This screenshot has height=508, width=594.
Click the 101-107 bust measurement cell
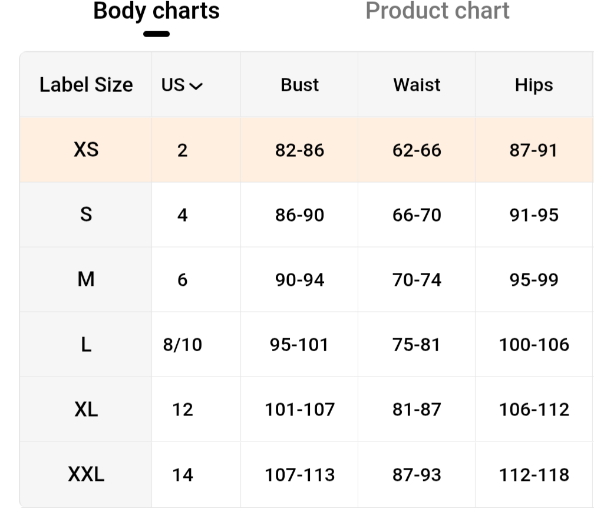tap(299, 410)
